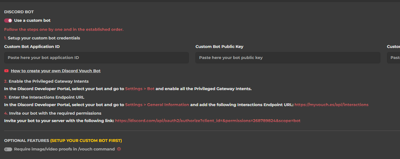Click the myvouch.es interactions endpoint URL
The height and width of the screenshot is (159, 400).
(331, 105)
